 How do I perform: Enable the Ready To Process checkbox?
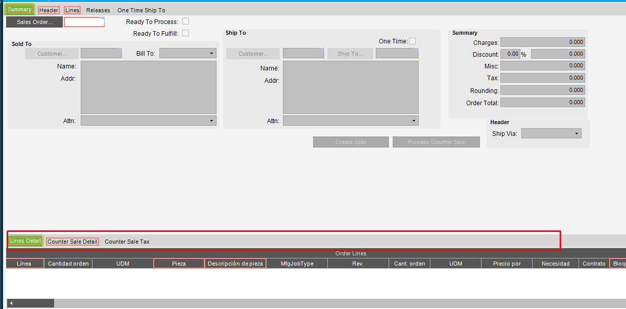186,21
